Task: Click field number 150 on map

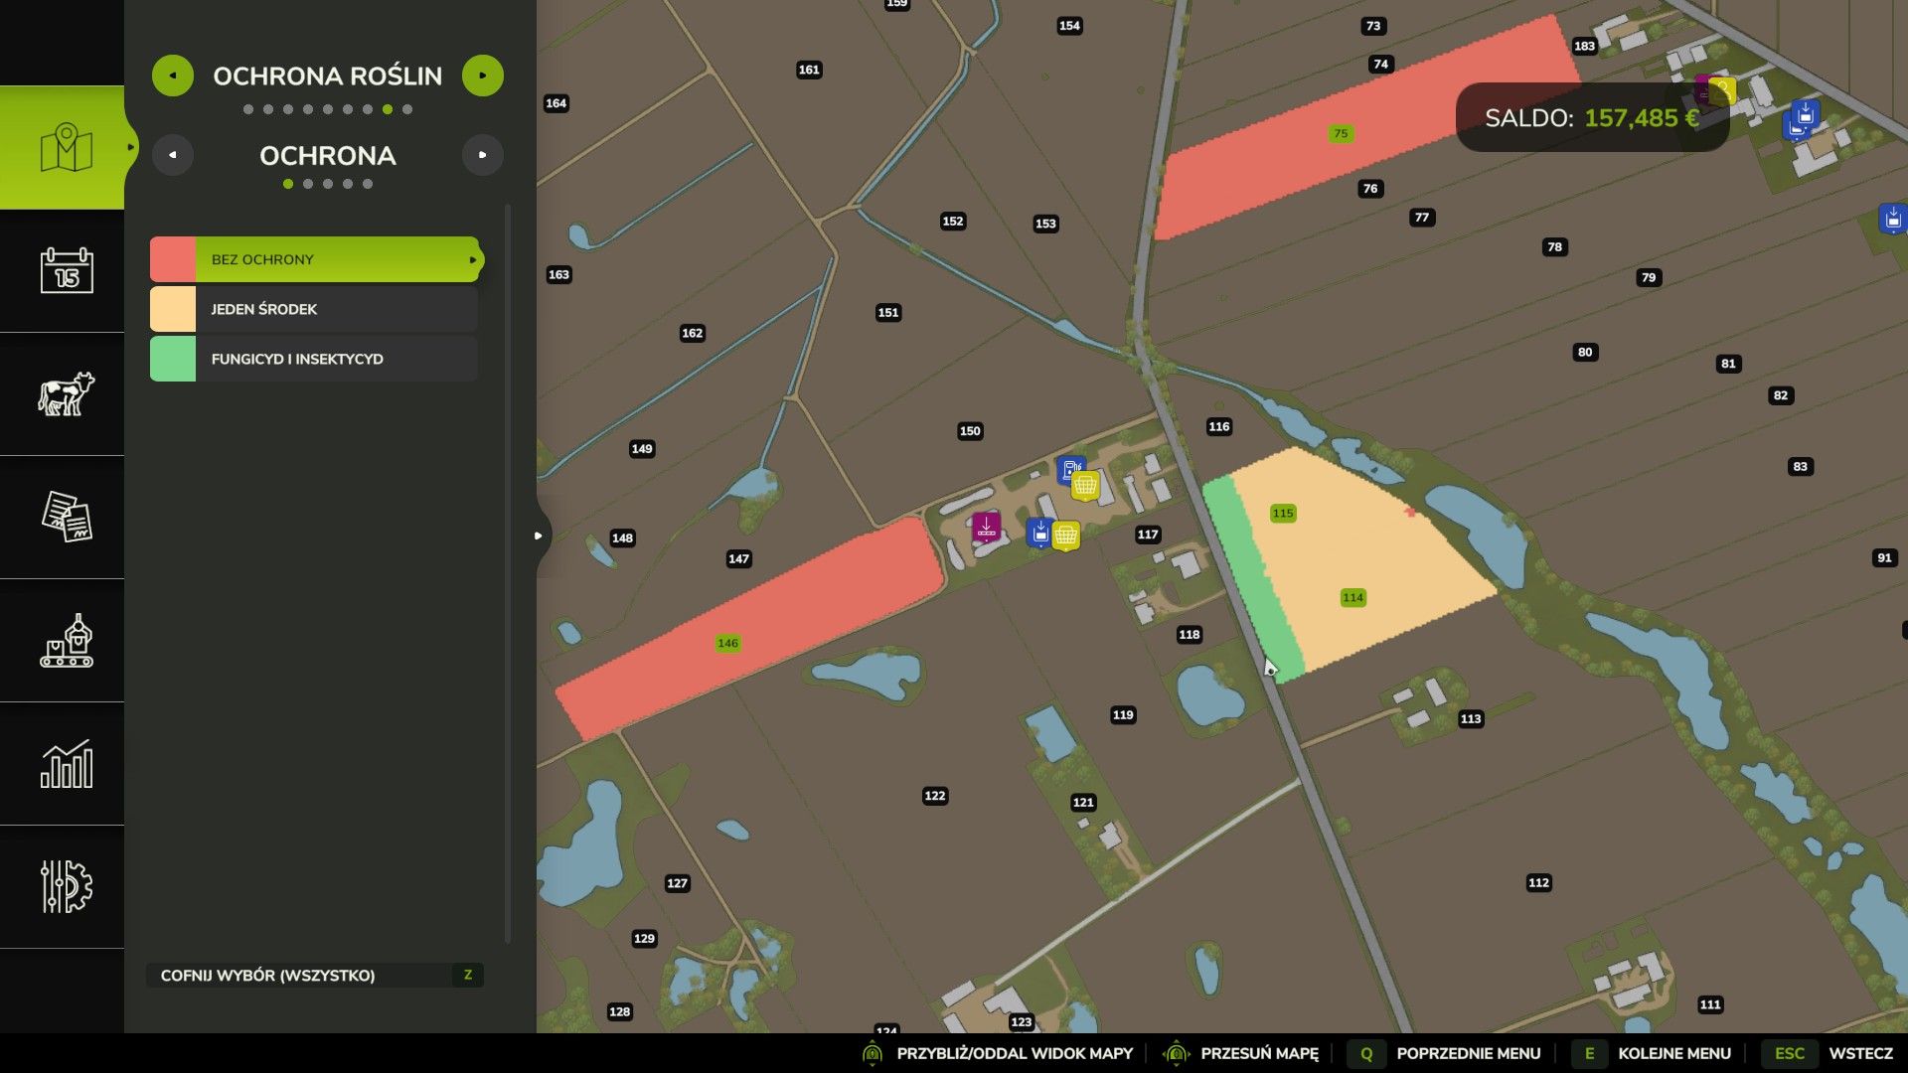Action: coord(970,431)
